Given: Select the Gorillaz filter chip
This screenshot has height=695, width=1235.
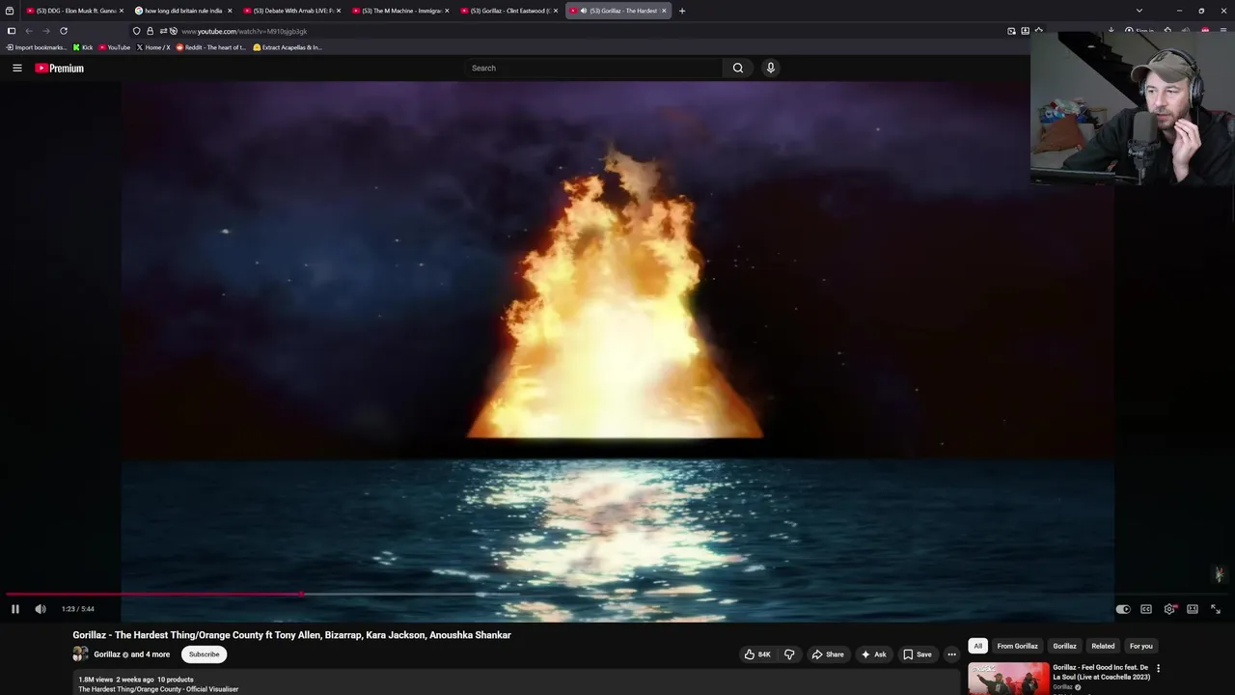Looking at the screenshot, I should pos(1064,646).
